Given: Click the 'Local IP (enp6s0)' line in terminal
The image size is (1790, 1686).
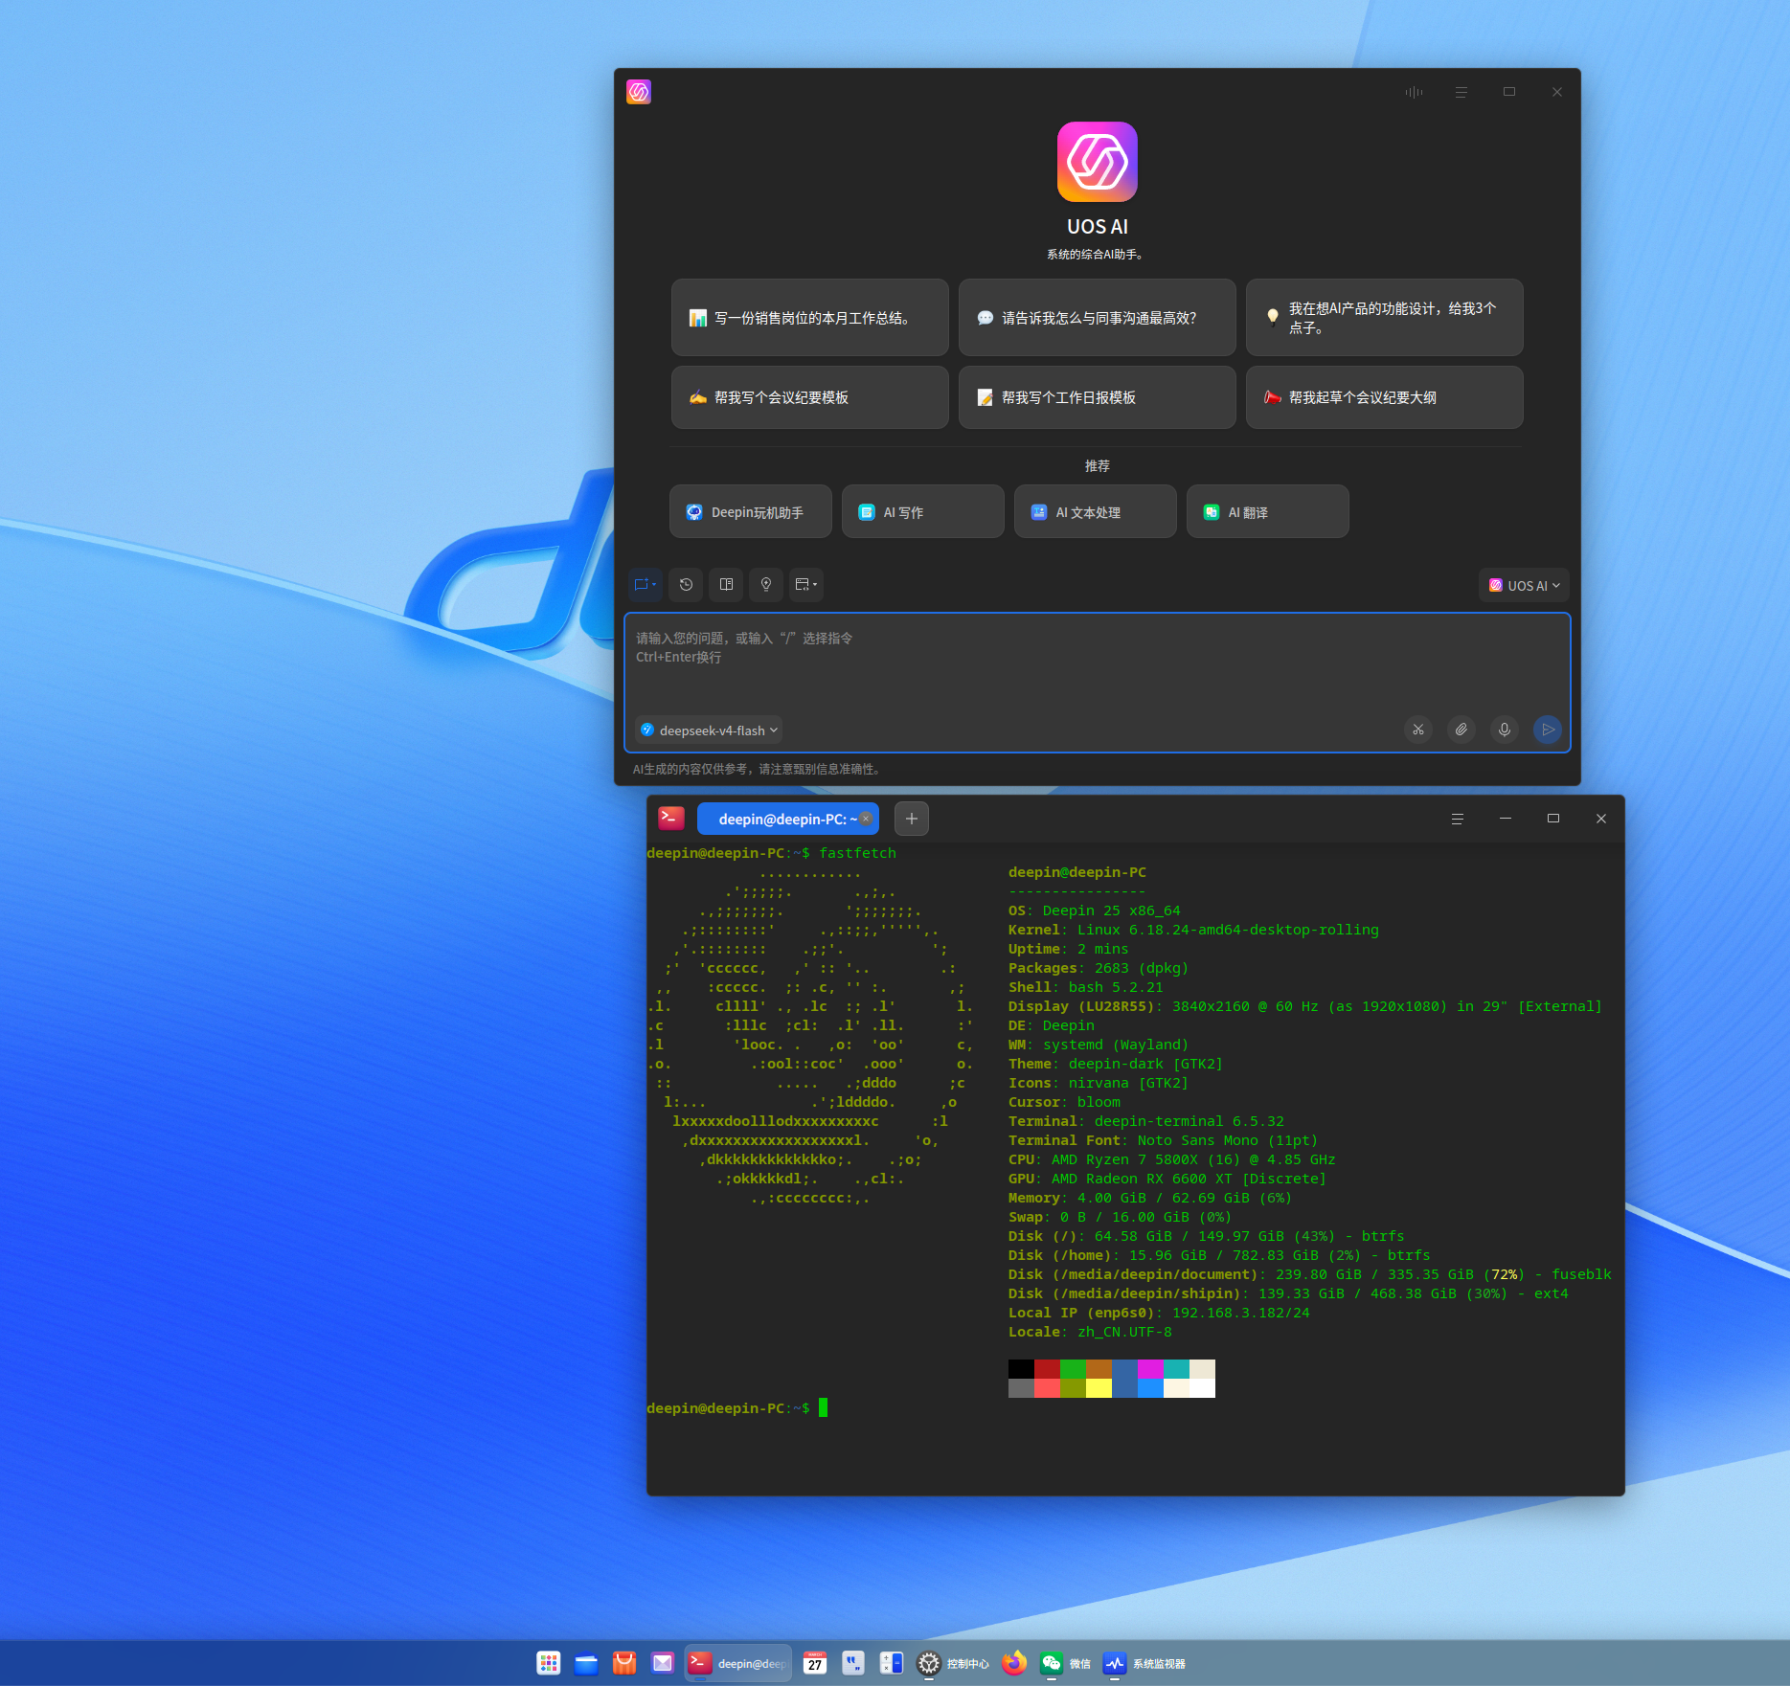Looking at the screenshot, I should pos(1159,1313).
